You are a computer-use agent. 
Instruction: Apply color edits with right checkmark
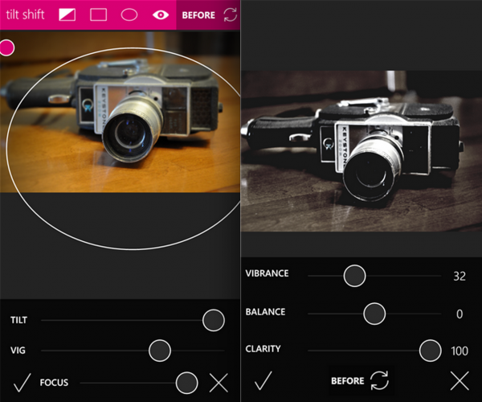tap(263, 380)
